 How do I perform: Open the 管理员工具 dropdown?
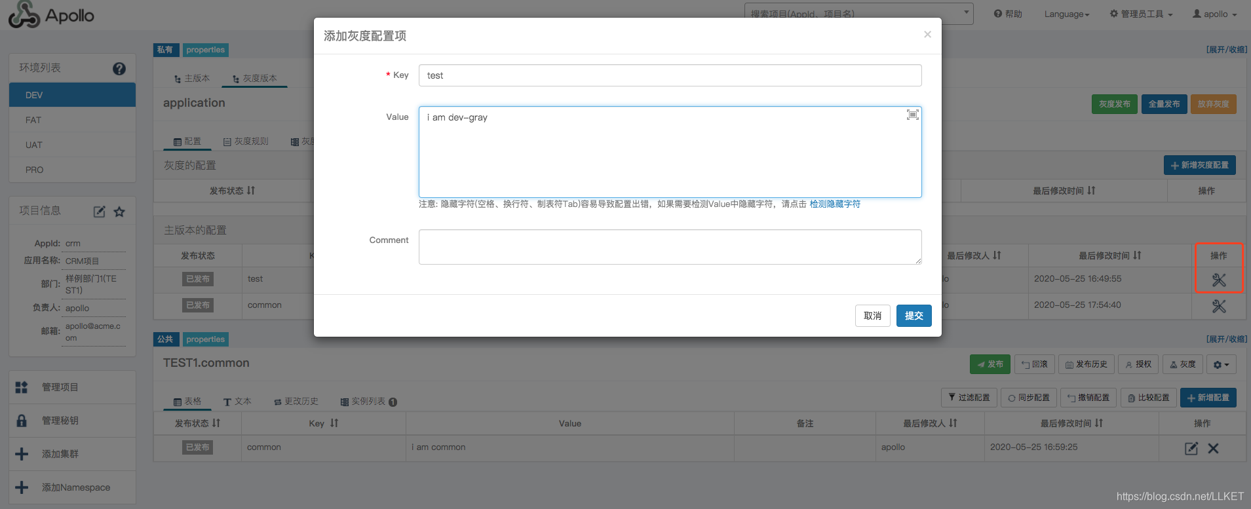point(1141,14)
